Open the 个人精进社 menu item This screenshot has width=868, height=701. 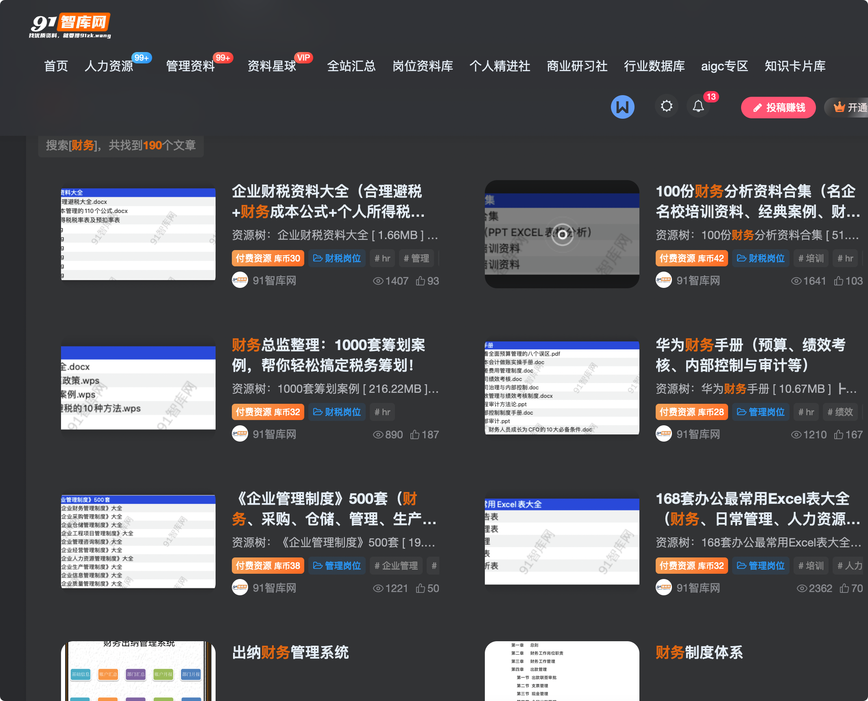pos(500,66)
